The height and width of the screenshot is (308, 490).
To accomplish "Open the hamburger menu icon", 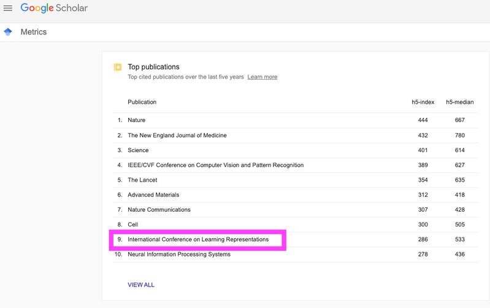I will (x=8, y=9).
